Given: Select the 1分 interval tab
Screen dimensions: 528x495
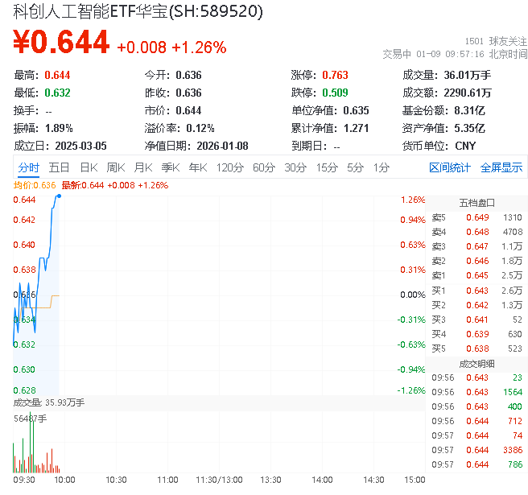Looking at the screenshot, I should point(382,167).
